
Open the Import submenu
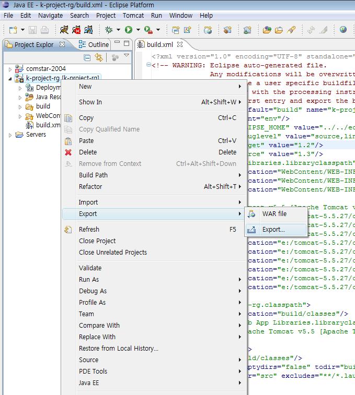click(x=154, y=202)
